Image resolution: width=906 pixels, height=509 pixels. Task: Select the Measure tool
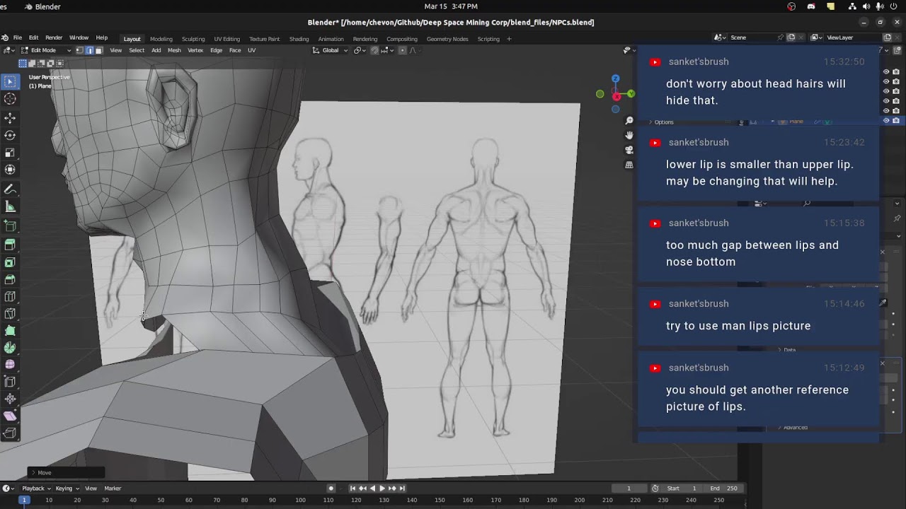click(10, 207)
